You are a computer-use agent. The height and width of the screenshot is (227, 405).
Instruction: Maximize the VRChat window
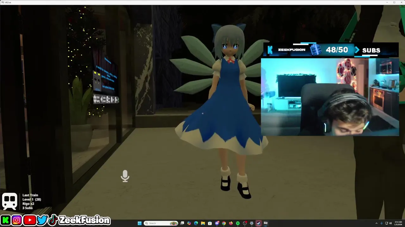click(394, 2)
